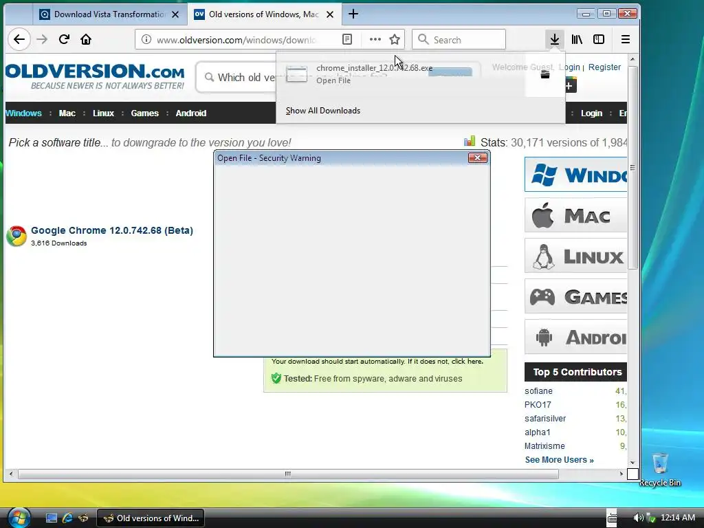Open the Windows navigation menu item
The width and height of the screenshot is (704, 528).
[x=23, y=113]
